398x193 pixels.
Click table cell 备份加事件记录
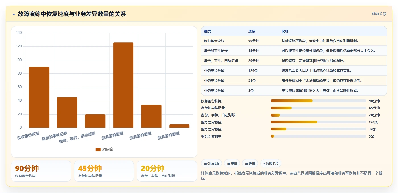216,51
